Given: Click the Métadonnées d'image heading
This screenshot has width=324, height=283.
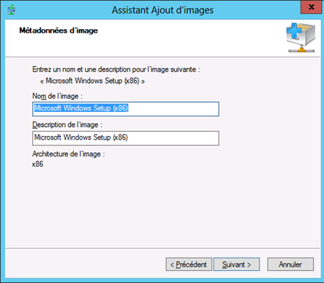Looking at the screenshot, I should click(x=58, y=30).
